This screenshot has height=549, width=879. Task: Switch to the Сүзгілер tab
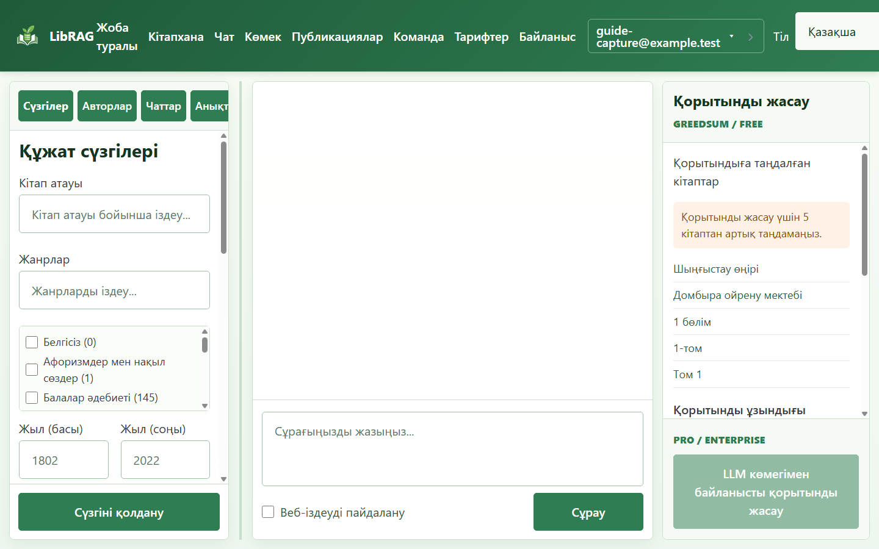[x=46, y=106]
